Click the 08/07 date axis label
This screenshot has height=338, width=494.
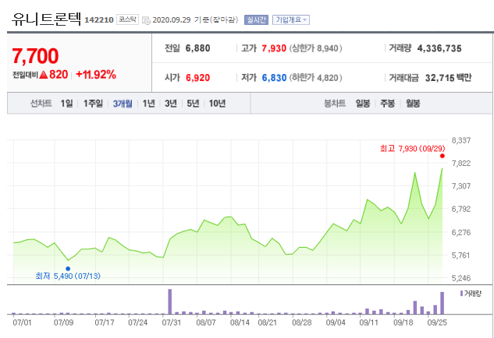pos(206,322)
